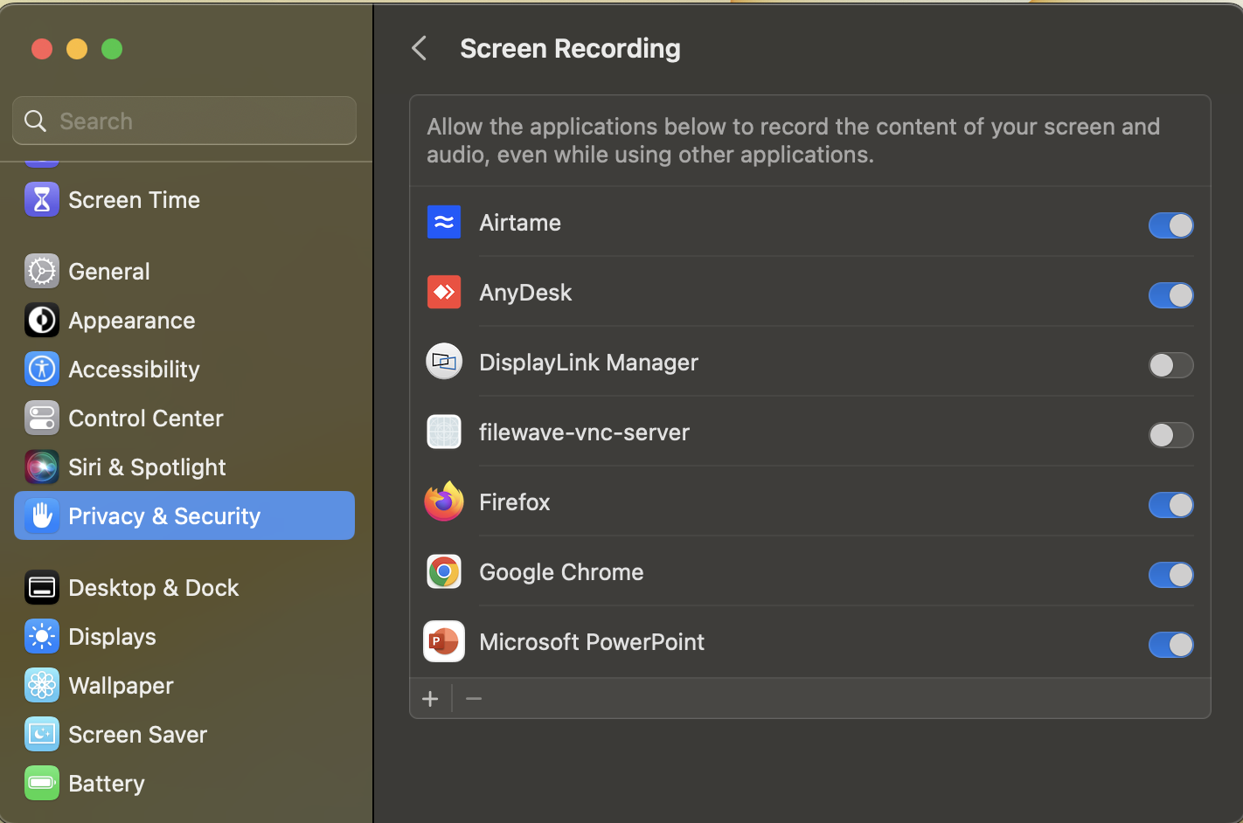Click the DisplayLink Manager app icon

click(444, 362)
